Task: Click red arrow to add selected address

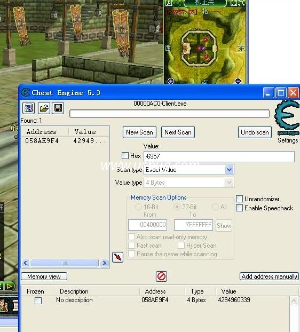Action: point(117,257)
